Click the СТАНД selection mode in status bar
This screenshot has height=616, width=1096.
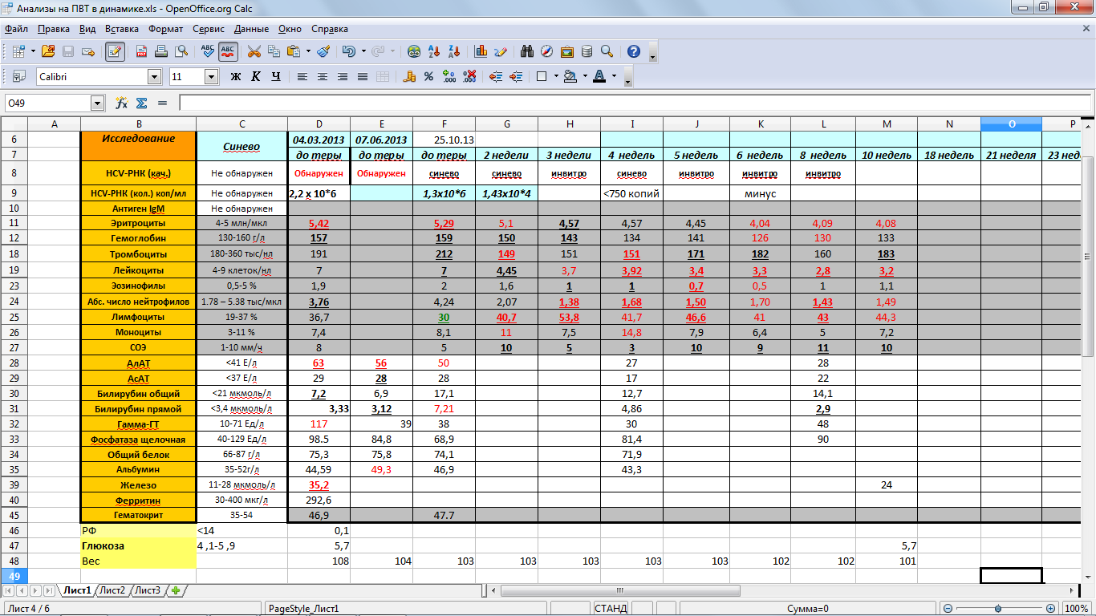pyautogui.click(x=611, y=609)
